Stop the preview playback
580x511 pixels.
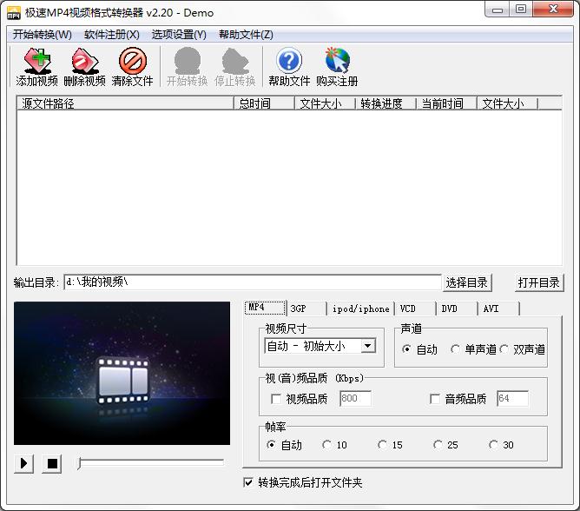coord(52,463)
